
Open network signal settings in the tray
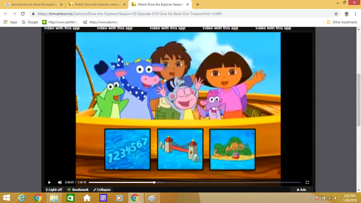coord(330,198)
